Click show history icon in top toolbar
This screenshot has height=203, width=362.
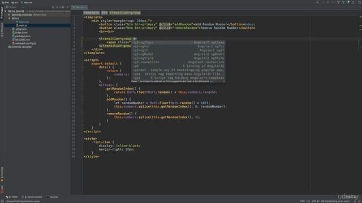click(x=348, y=2)
